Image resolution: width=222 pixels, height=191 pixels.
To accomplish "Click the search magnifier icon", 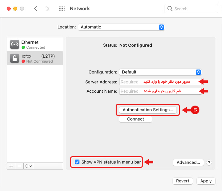I will [x=170, y=9].
